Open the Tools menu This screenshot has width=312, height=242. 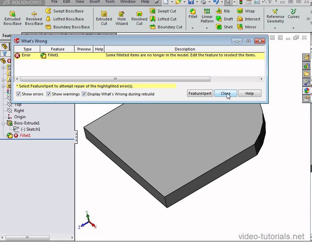(110, 2)
